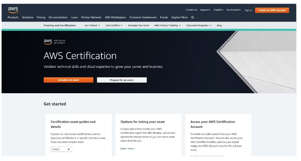Click the AWS training and certification logo

[55, 42]
